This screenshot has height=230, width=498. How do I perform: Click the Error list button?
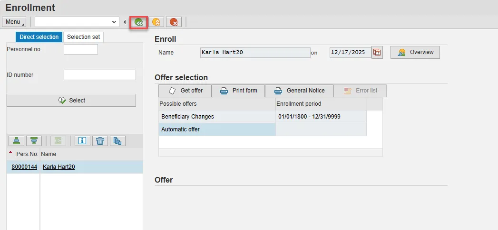click(360, 91)
